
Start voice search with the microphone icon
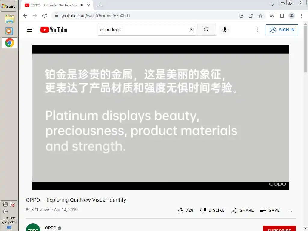(225, 30)
